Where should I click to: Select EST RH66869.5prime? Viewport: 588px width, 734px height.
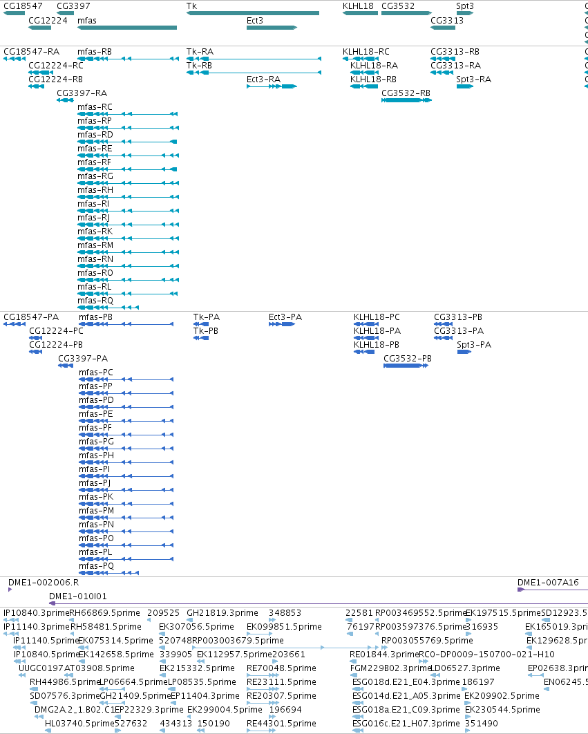pos(104,613)
